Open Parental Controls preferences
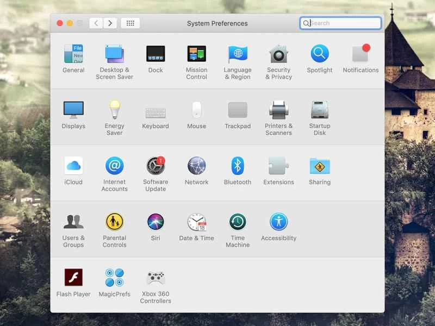 click(x=114, y=222)
